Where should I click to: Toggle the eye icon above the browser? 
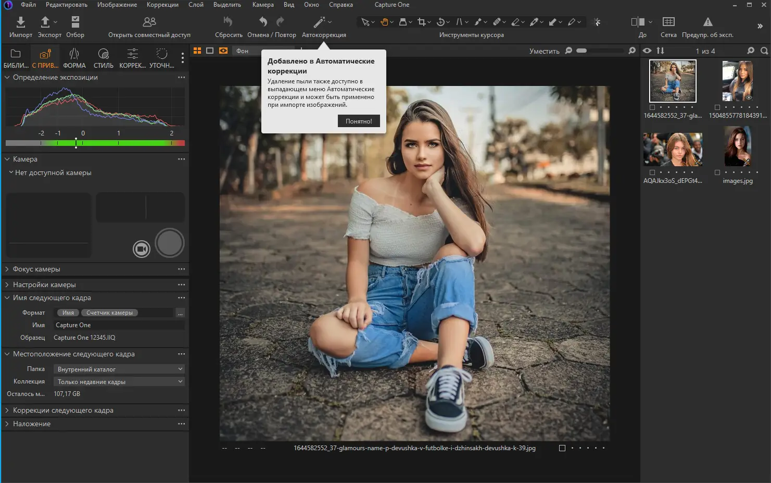click(x=647, y=51)
